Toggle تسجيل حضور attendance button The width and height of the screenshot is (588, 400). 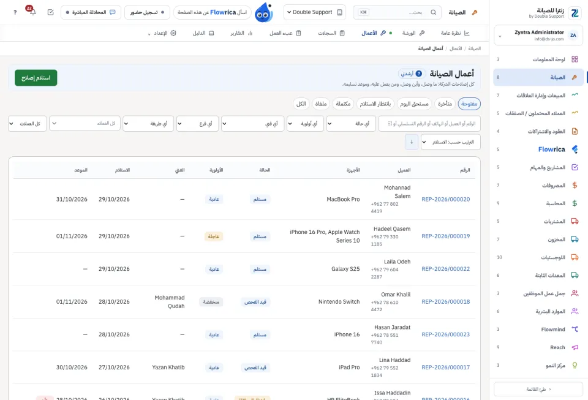(x=147, y=12)
